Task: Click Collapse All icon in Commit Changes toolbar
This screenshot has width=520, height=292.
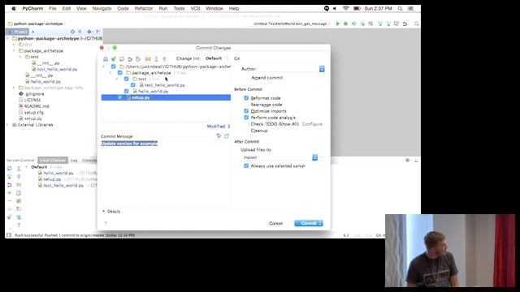Action: (164, 59)
